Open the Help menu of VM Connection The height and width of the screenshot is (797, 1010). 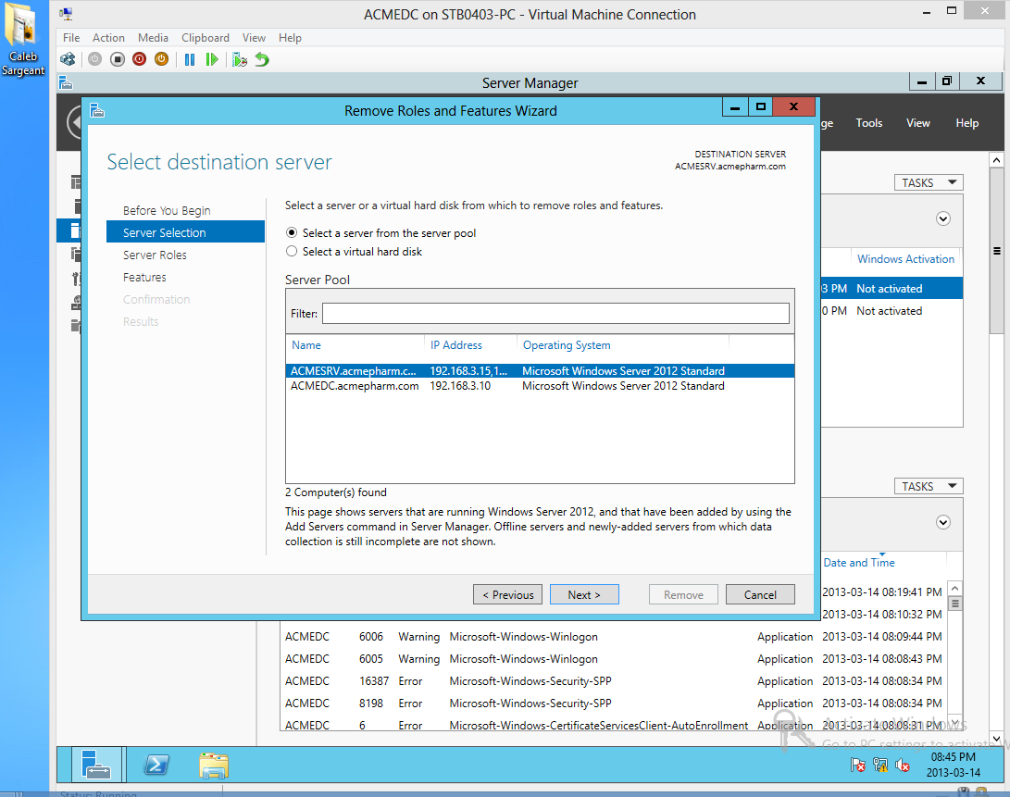(290, 37)
